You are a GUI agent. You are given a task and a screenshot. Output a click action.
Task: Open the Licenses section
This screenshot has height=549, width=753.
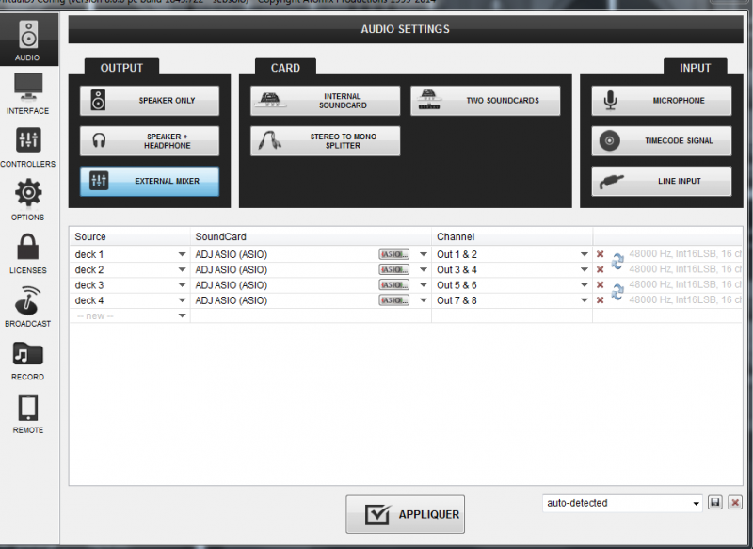28,254
